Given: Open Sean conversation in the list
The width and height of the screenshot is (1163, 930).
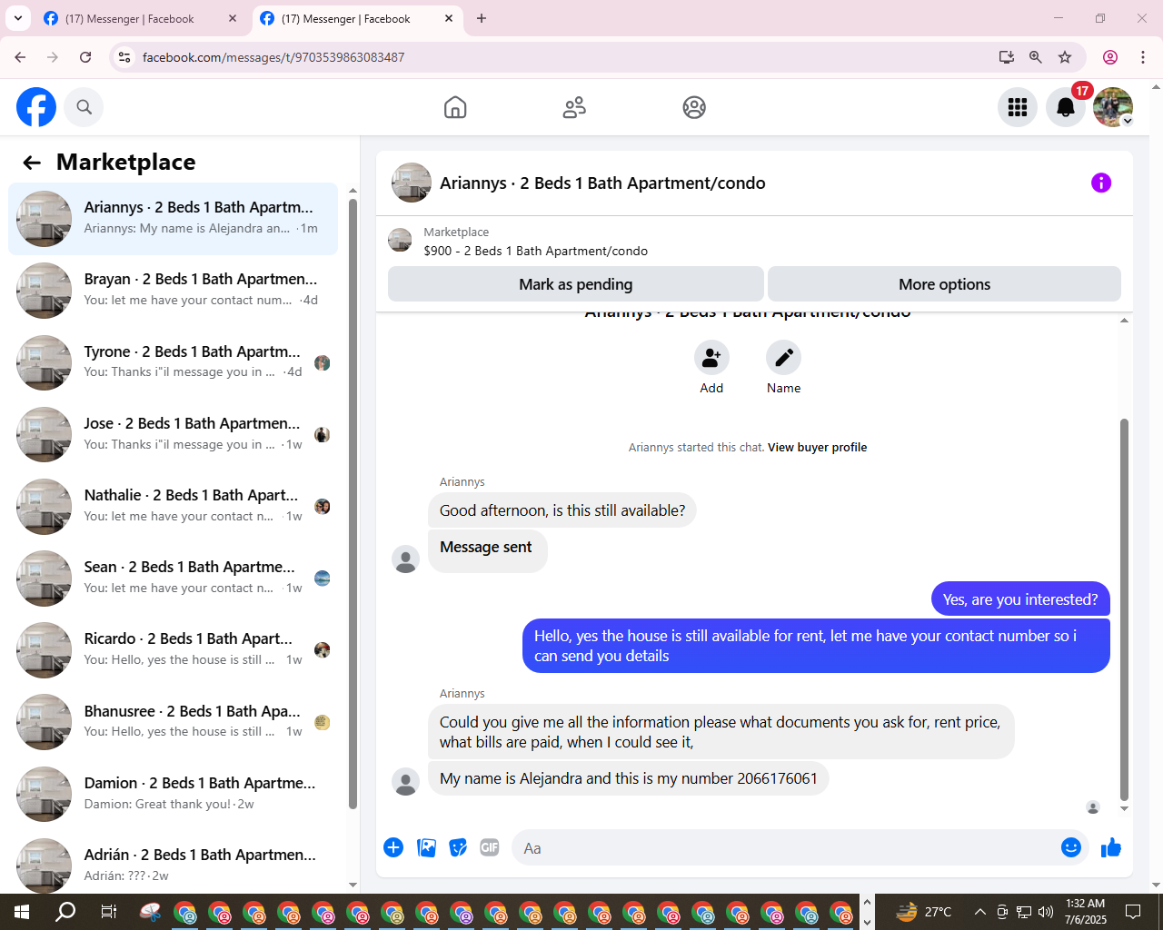Looking at the screenshot, I should pyautogui.click(x=173, y=578).
